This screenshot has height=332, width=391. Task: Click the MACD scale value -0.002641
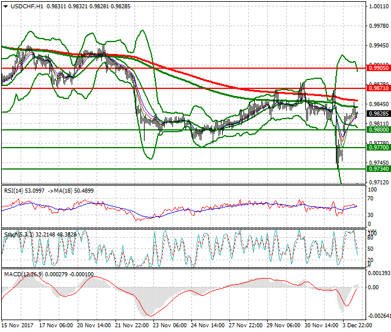[x=379, y=316]
